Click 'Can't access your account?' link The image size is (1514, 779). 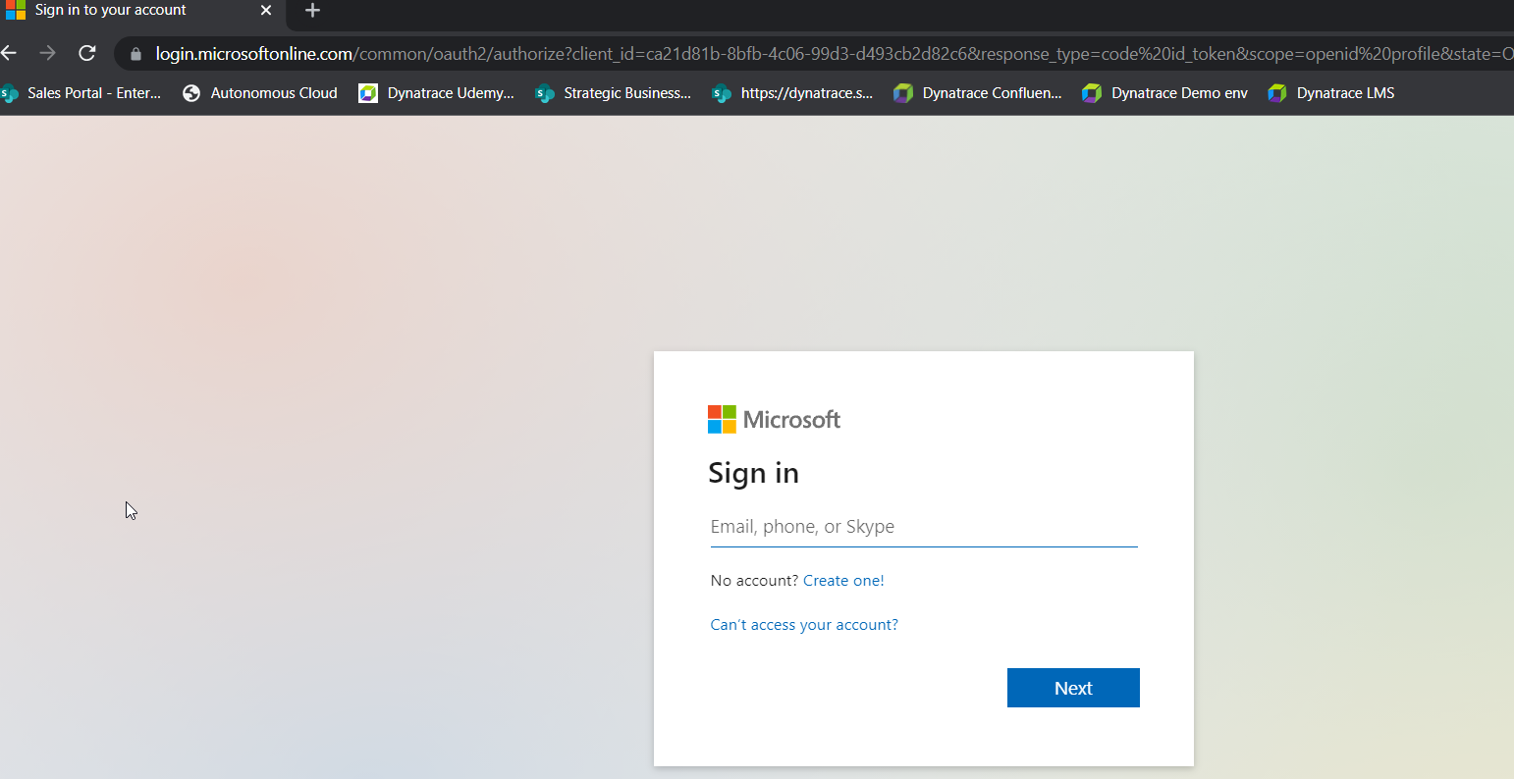pyautogui.click(x=804, y=625)
